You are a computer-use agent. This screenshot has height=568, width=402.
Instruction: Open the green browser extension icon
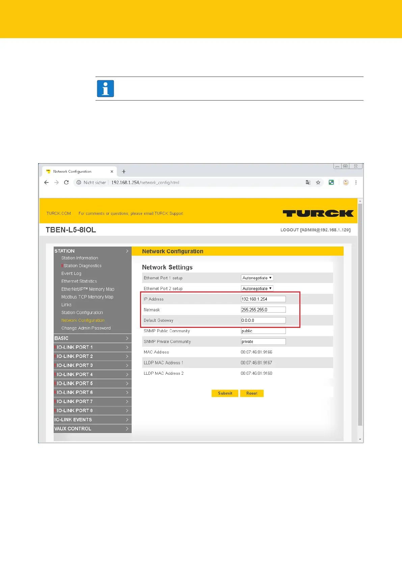[331, 182]
